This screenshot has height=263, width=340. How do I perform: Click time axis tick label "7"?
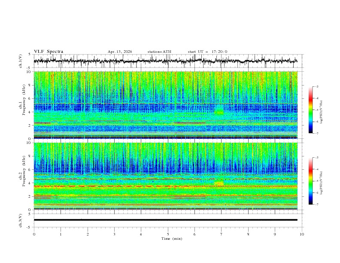coord(222,234)
